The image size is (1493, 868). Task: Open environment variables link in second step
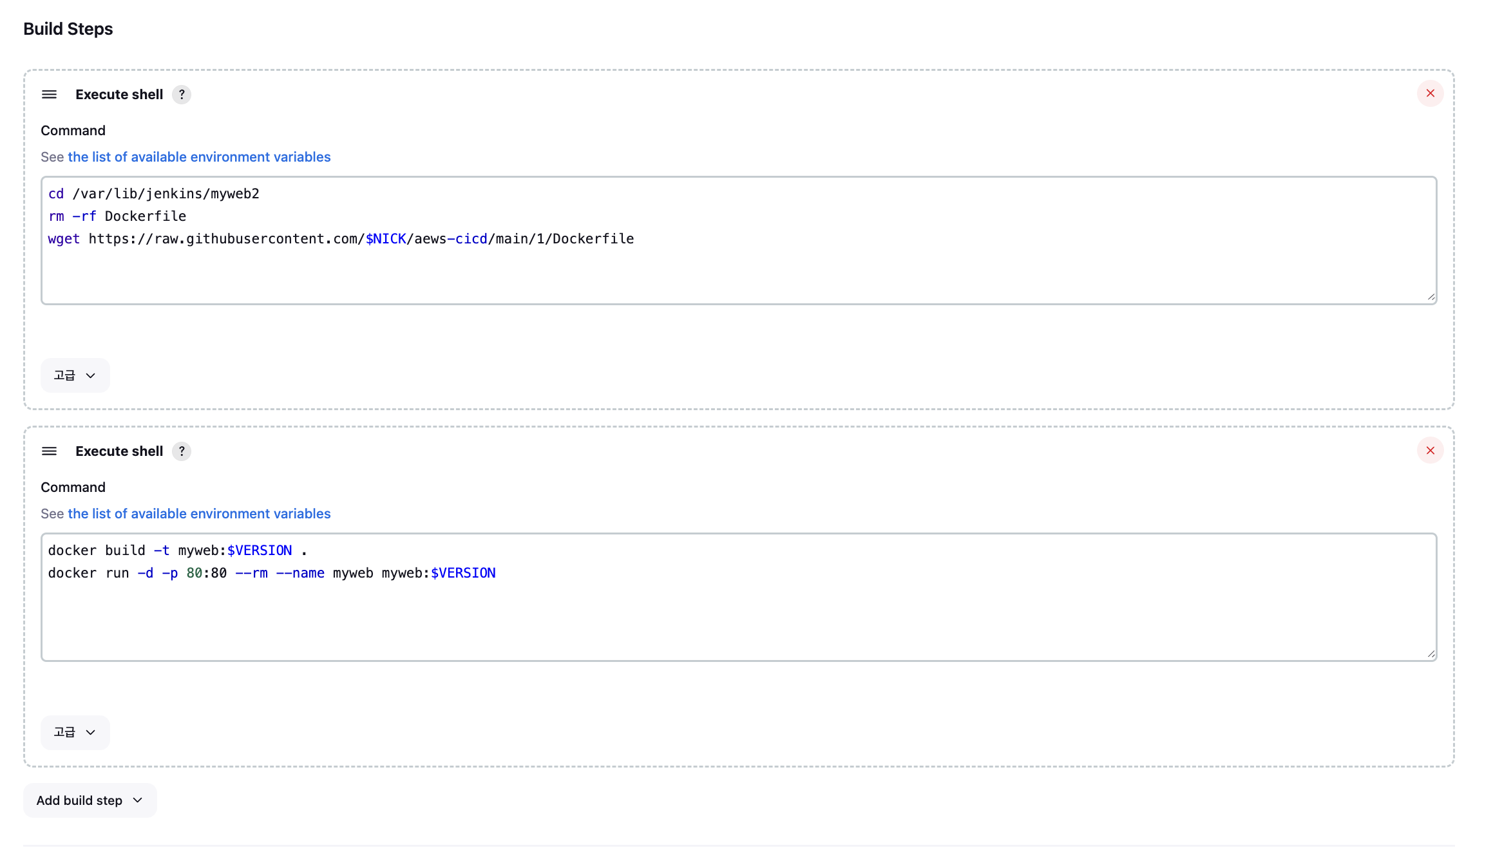199,514
